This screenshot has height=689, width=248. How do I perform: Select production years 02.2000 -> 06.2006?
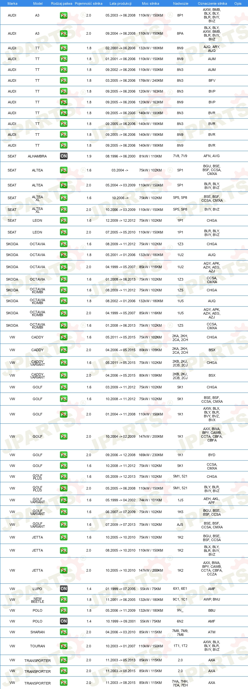(121, 48)
